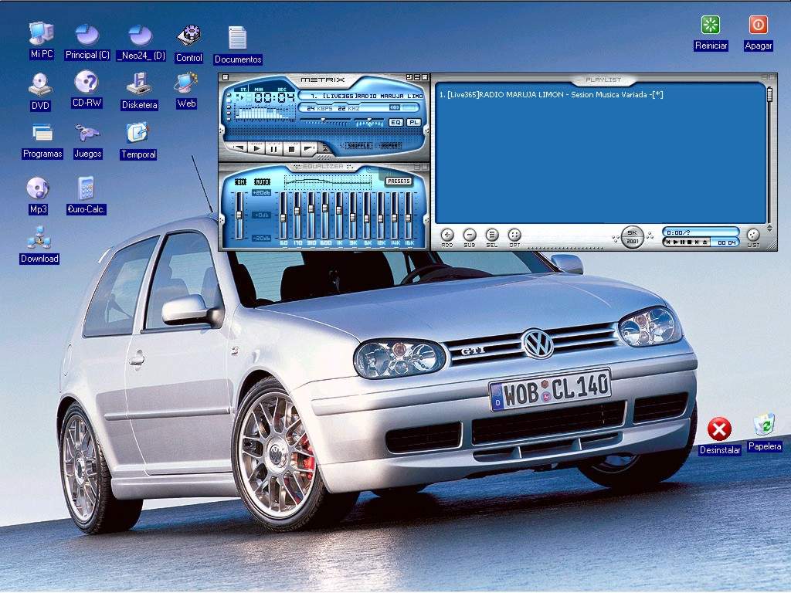Image resolution: width=791 pixels, height=593 pixels.
Task: Open the Papelera recycle bin
Action: [x=765, y=432]
